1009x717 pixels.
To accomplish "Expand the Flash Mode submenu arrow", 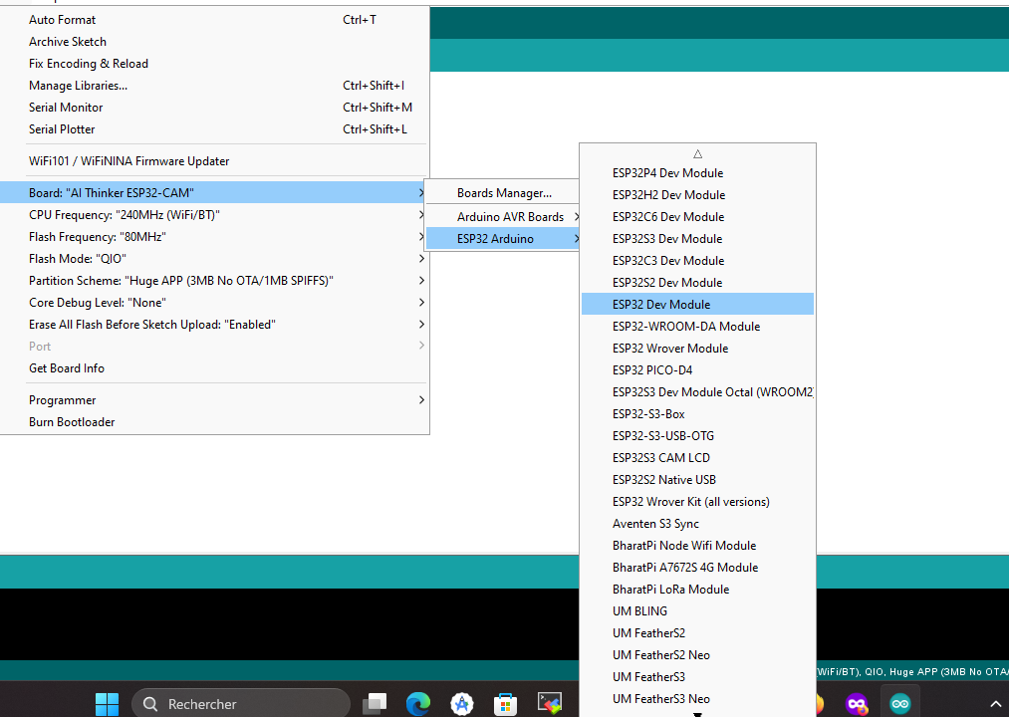I will point(421,258).
